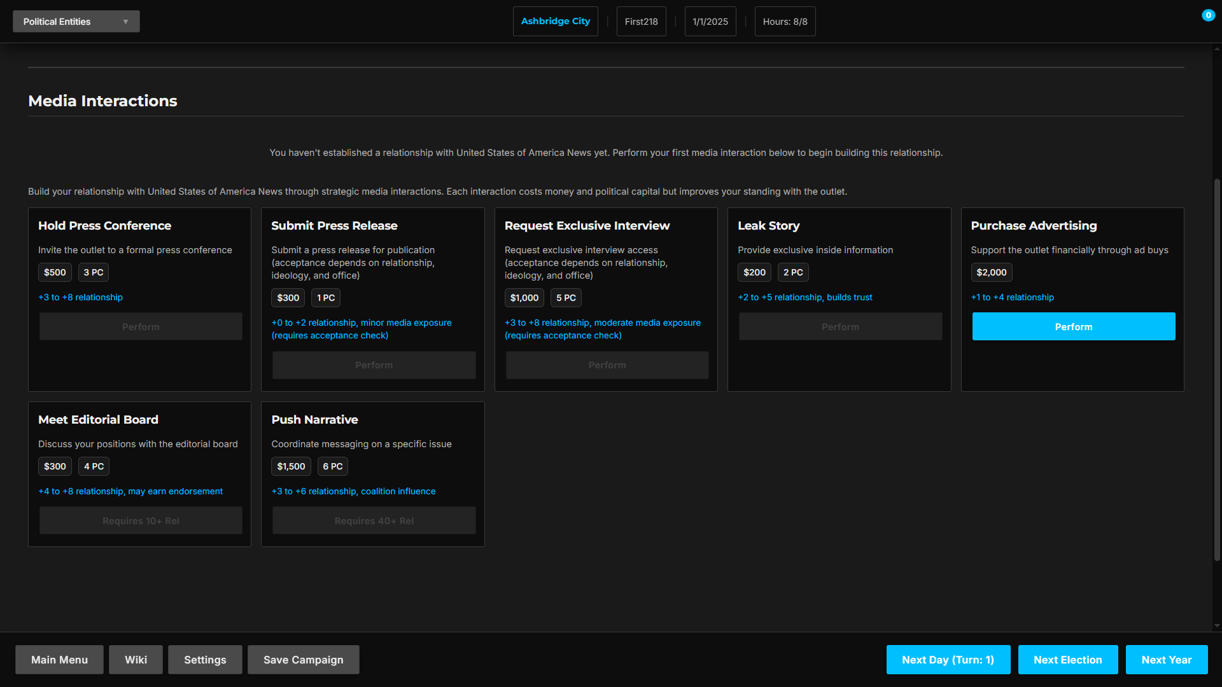Image resolution: width=1222 pixels, height=687 pixels.
Task: Click the Requires 10+ Rel button
Action: [x=141, y=520]
